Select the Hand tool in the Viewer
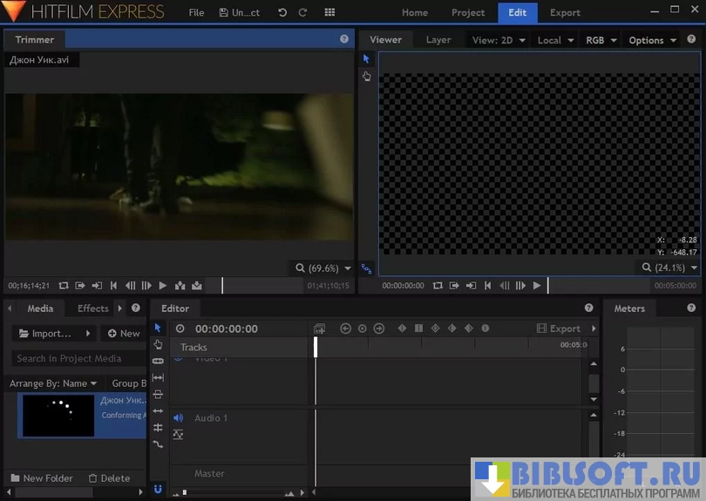Image resolution: width=706 pixels, height=501 pixels. click(x=367, y=77)
